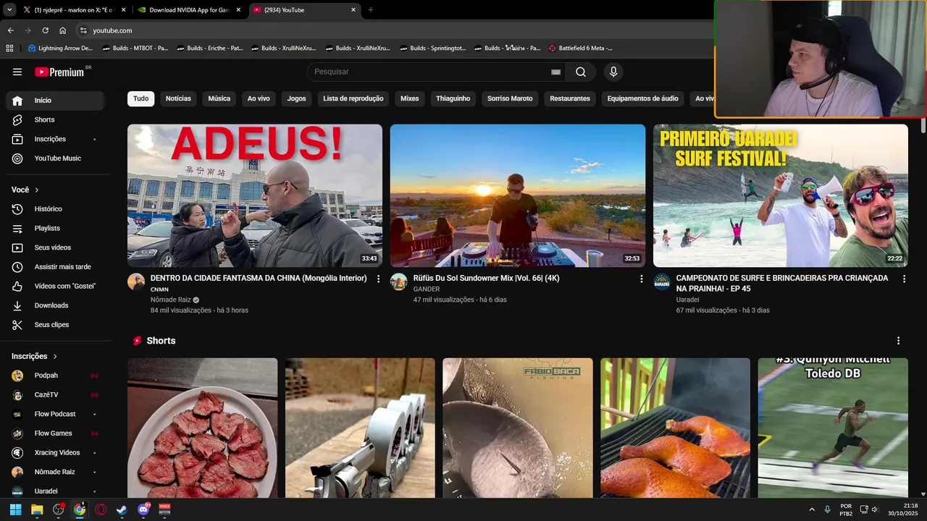This screenshot has height=521, width=927.
Task: Select the Notícias filter chip
Action: pyautogui.click(x=178, y=98)
